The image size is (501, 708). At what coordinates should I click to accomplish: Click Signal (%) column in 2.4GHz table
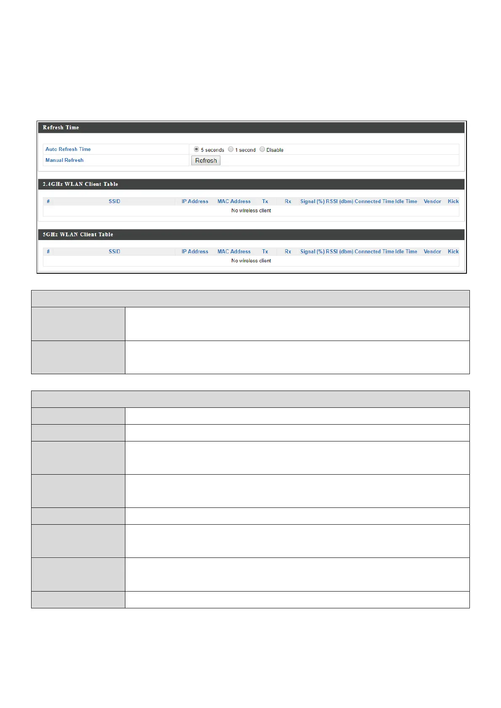312,201
